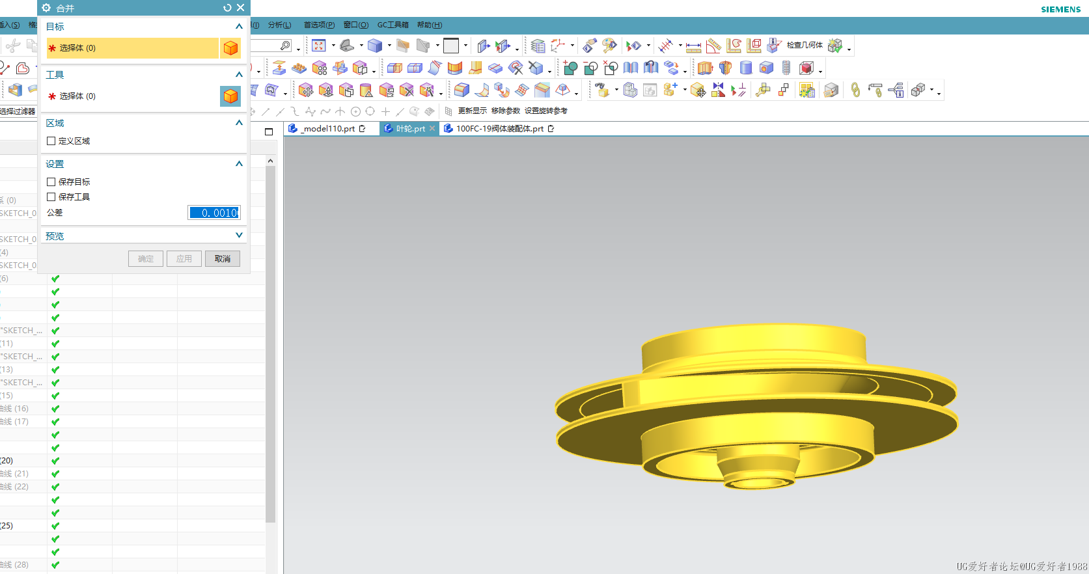Select the blue Cylinder primitive icon

pos(746,68)
